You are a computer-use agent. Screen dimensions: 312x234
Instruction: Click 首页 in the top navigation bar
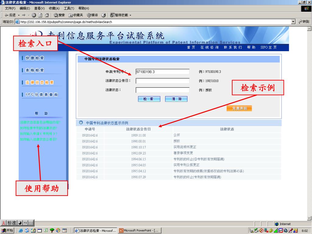click(x=191, y=47)
